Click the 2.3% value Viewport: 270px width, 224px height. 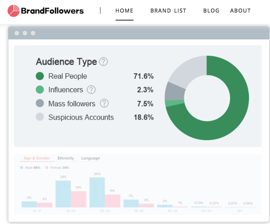[x=145, y=90]
